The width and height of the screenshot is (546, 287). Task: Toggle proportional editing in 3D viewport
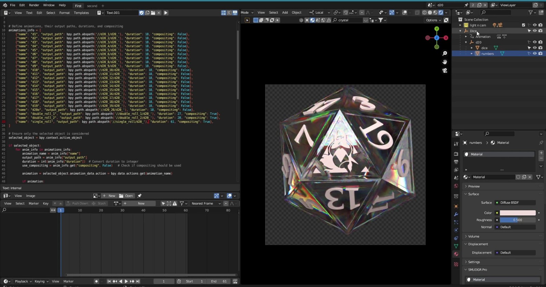point(362,13)
